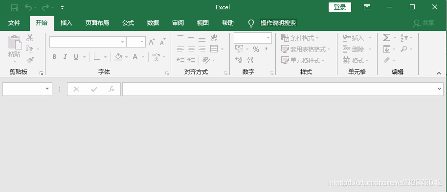447x192 pixels.
Task: Open the font size combo box
Action: coord(136,42)
